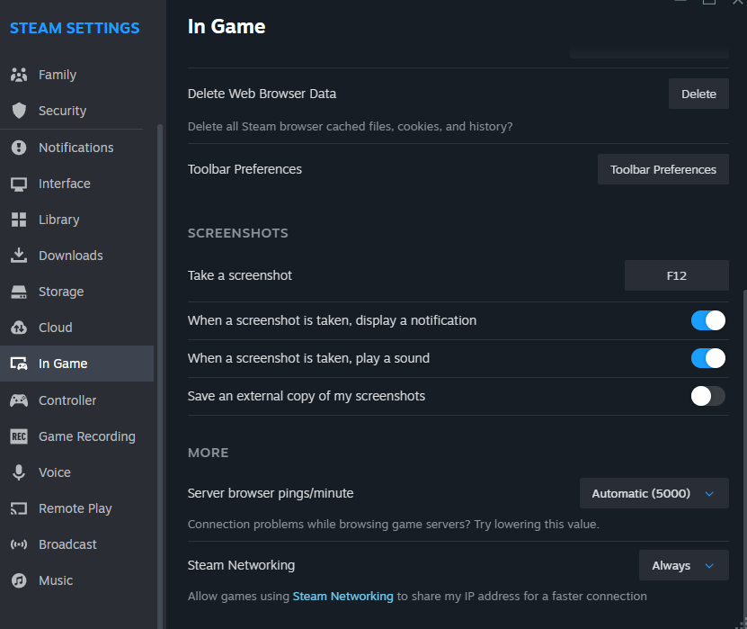Disable screenshot notification toggle

(708, 320)
